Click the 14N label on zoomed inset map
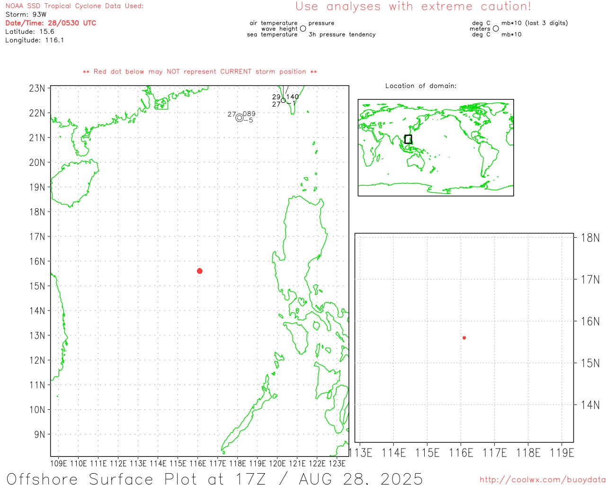Image resolution: width=606 pixels, height=485 pixels. click(x=590, y=404)
